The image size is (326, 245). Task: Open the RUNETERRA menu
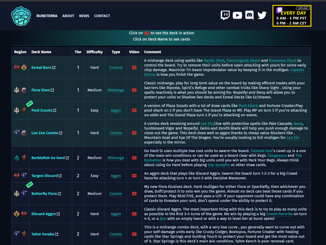coord(47,16)
